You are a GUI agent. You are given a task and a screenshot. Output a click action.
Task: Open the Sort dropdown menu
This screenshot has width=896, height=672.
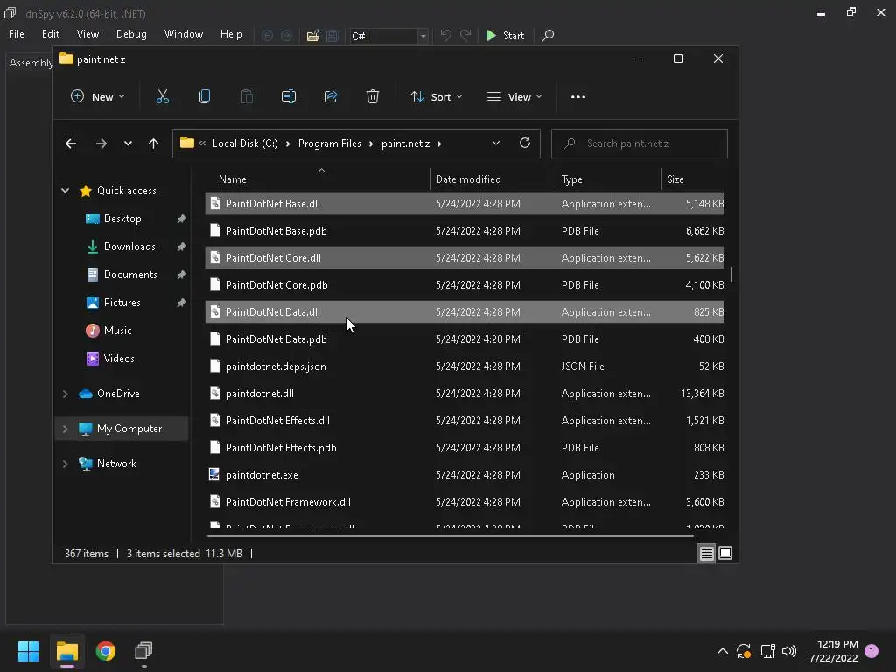pos(436,96)
